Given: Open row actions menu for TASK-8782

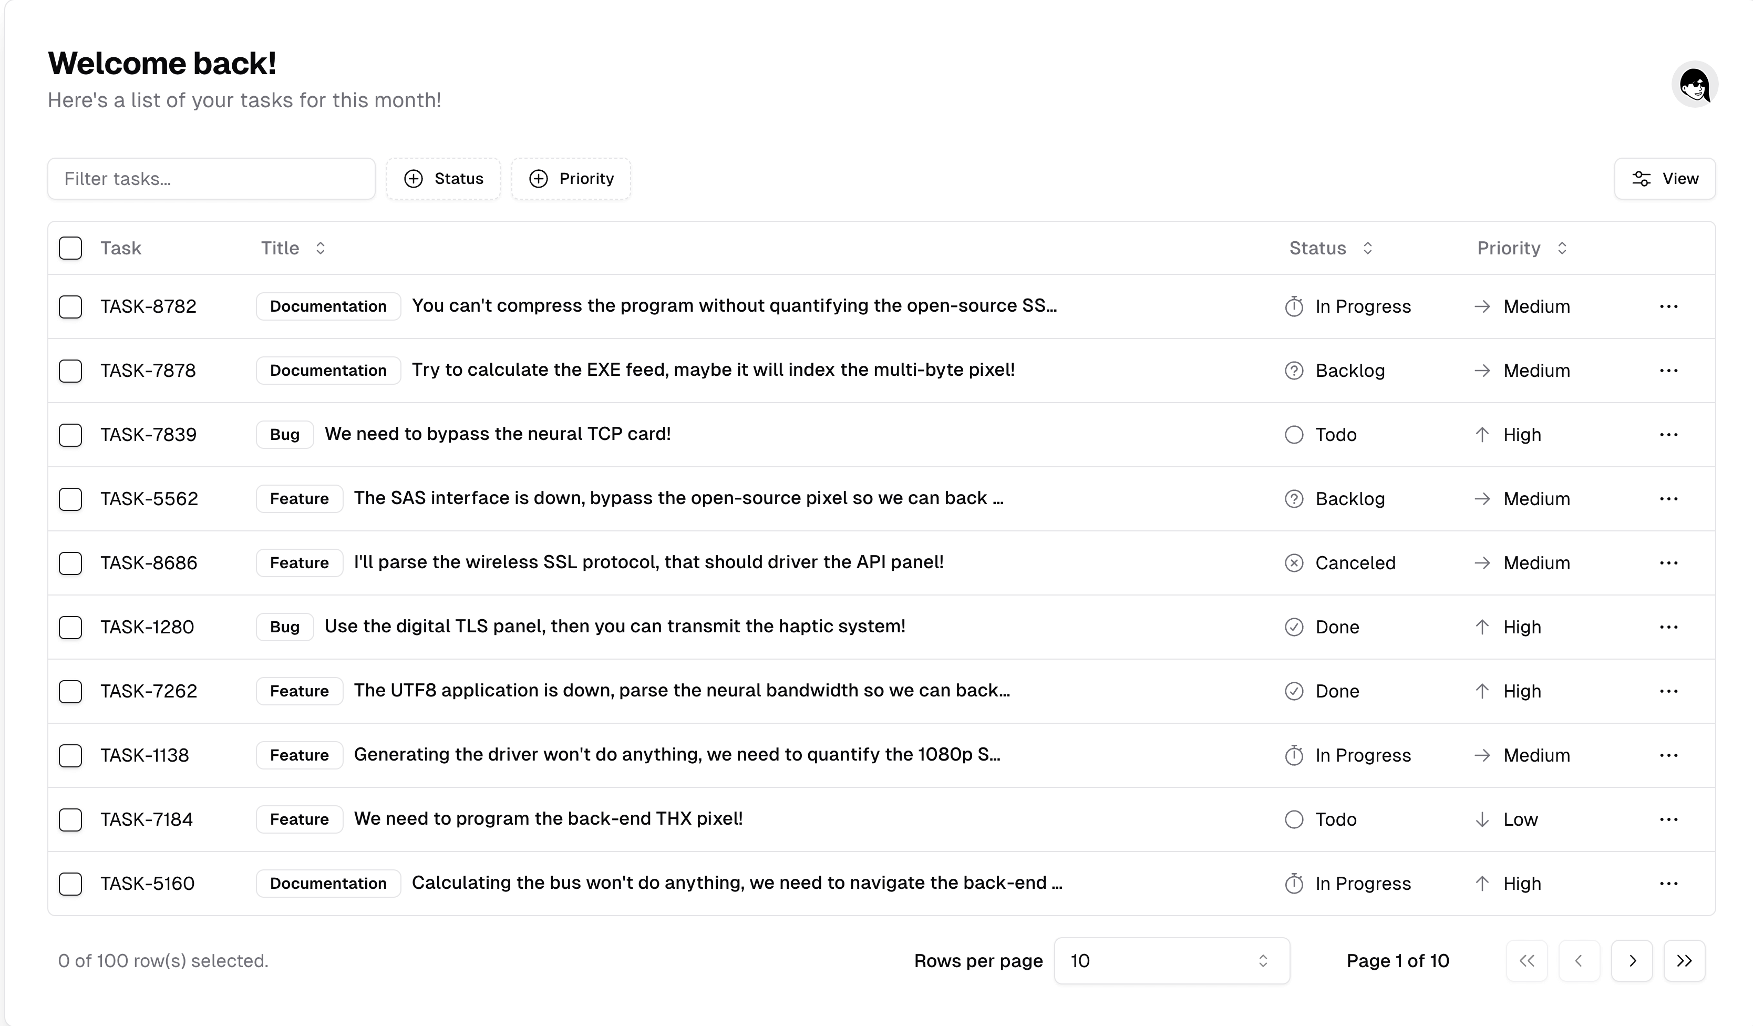Looking at the screenshot, I should pyautogui.click(x=1668, y=307).
